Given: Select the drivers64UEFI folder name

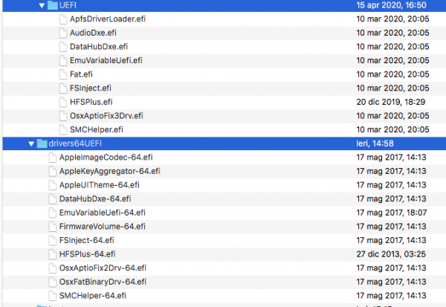Looking at the screenshot, I should [x=75, y=143].
